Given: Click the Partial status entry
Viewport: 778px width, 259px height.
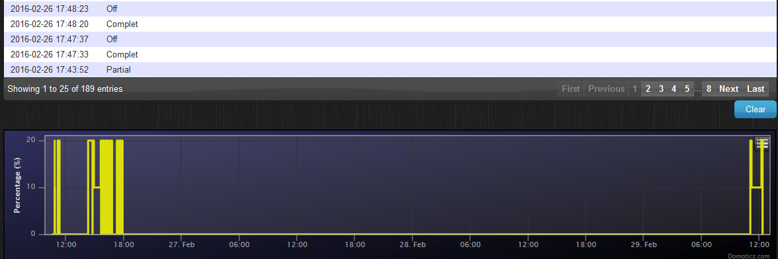Looking at the screenshot, I should [x=118, y=69].
